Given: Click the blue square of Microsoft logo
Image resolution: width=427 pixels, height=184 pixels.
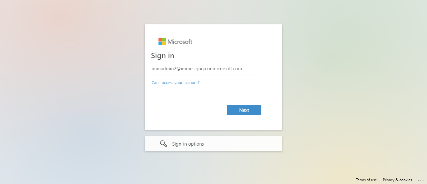Looking at the screenshot, I should 160,44.
